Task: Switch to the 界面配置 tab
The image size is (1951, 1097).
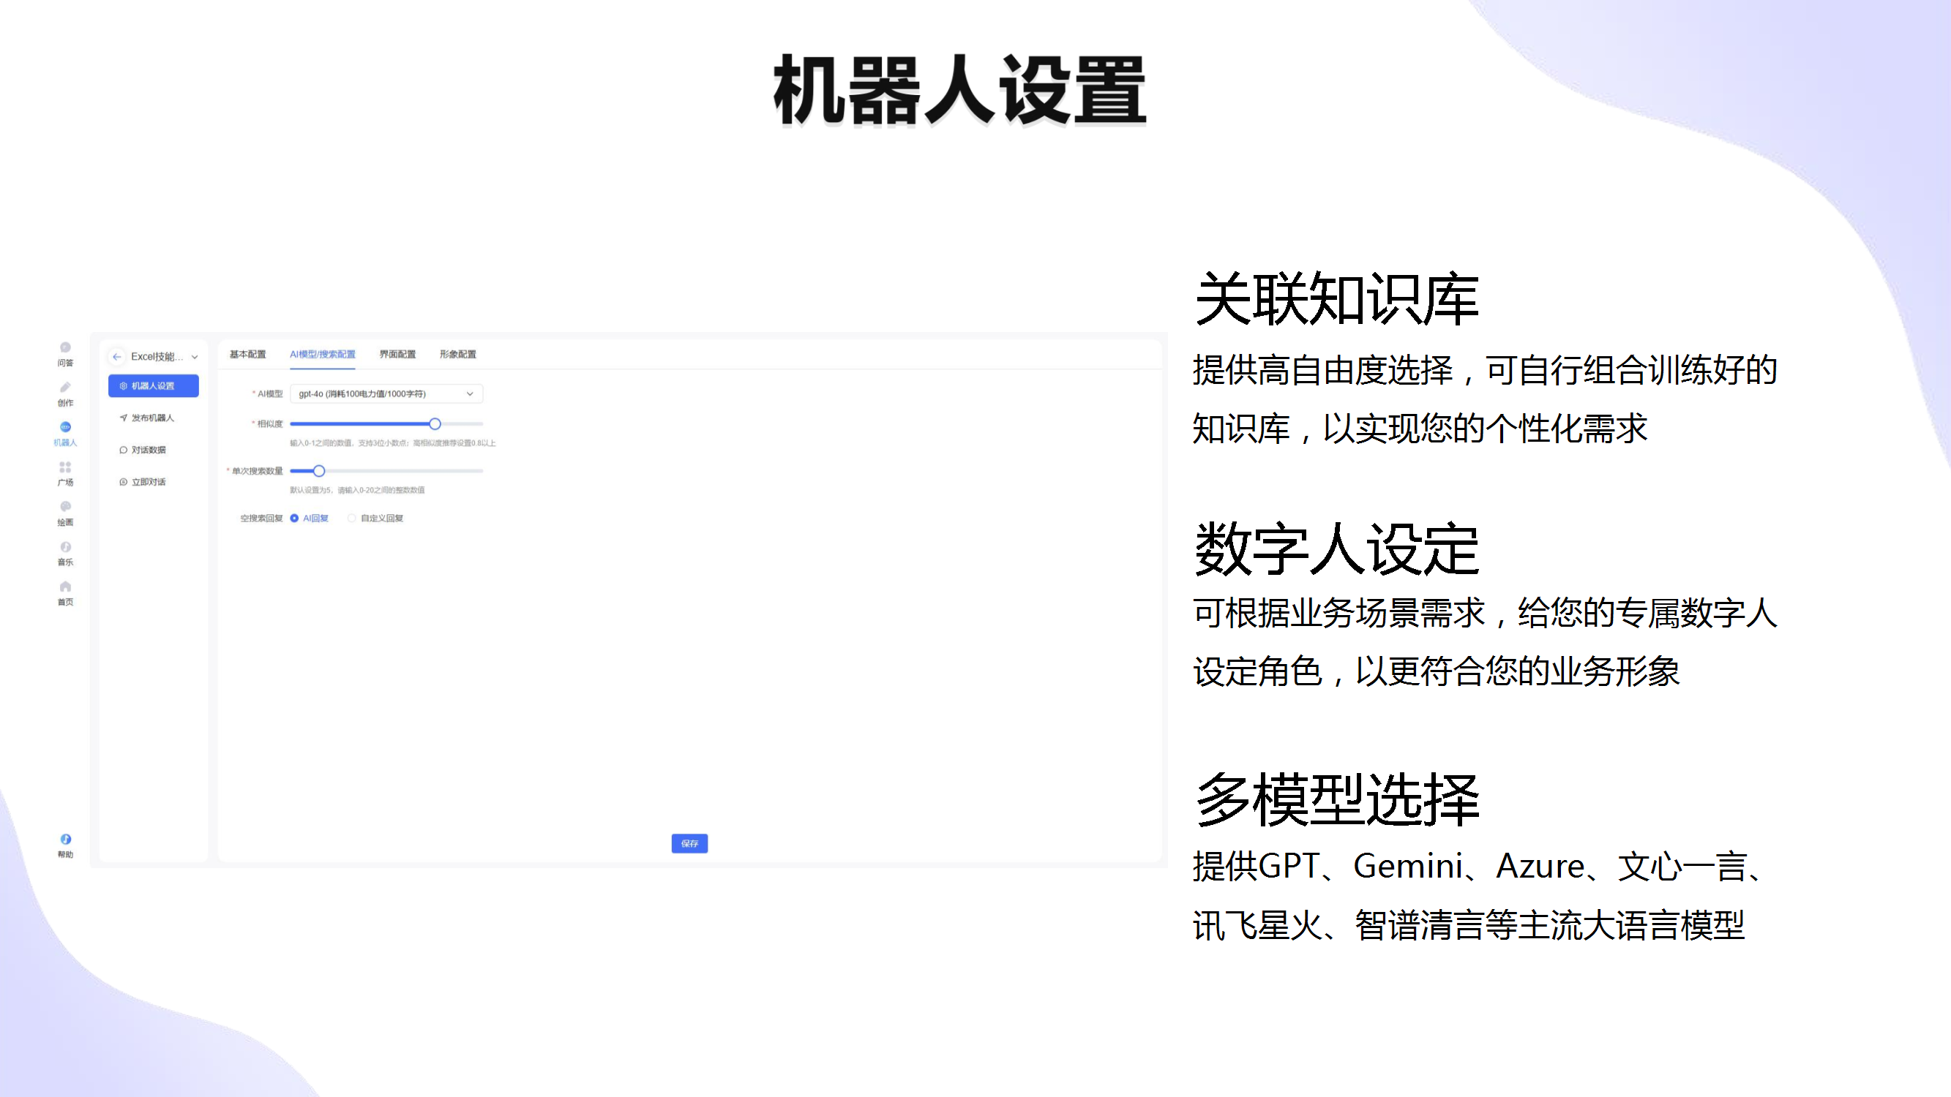Action: point(397,354)
